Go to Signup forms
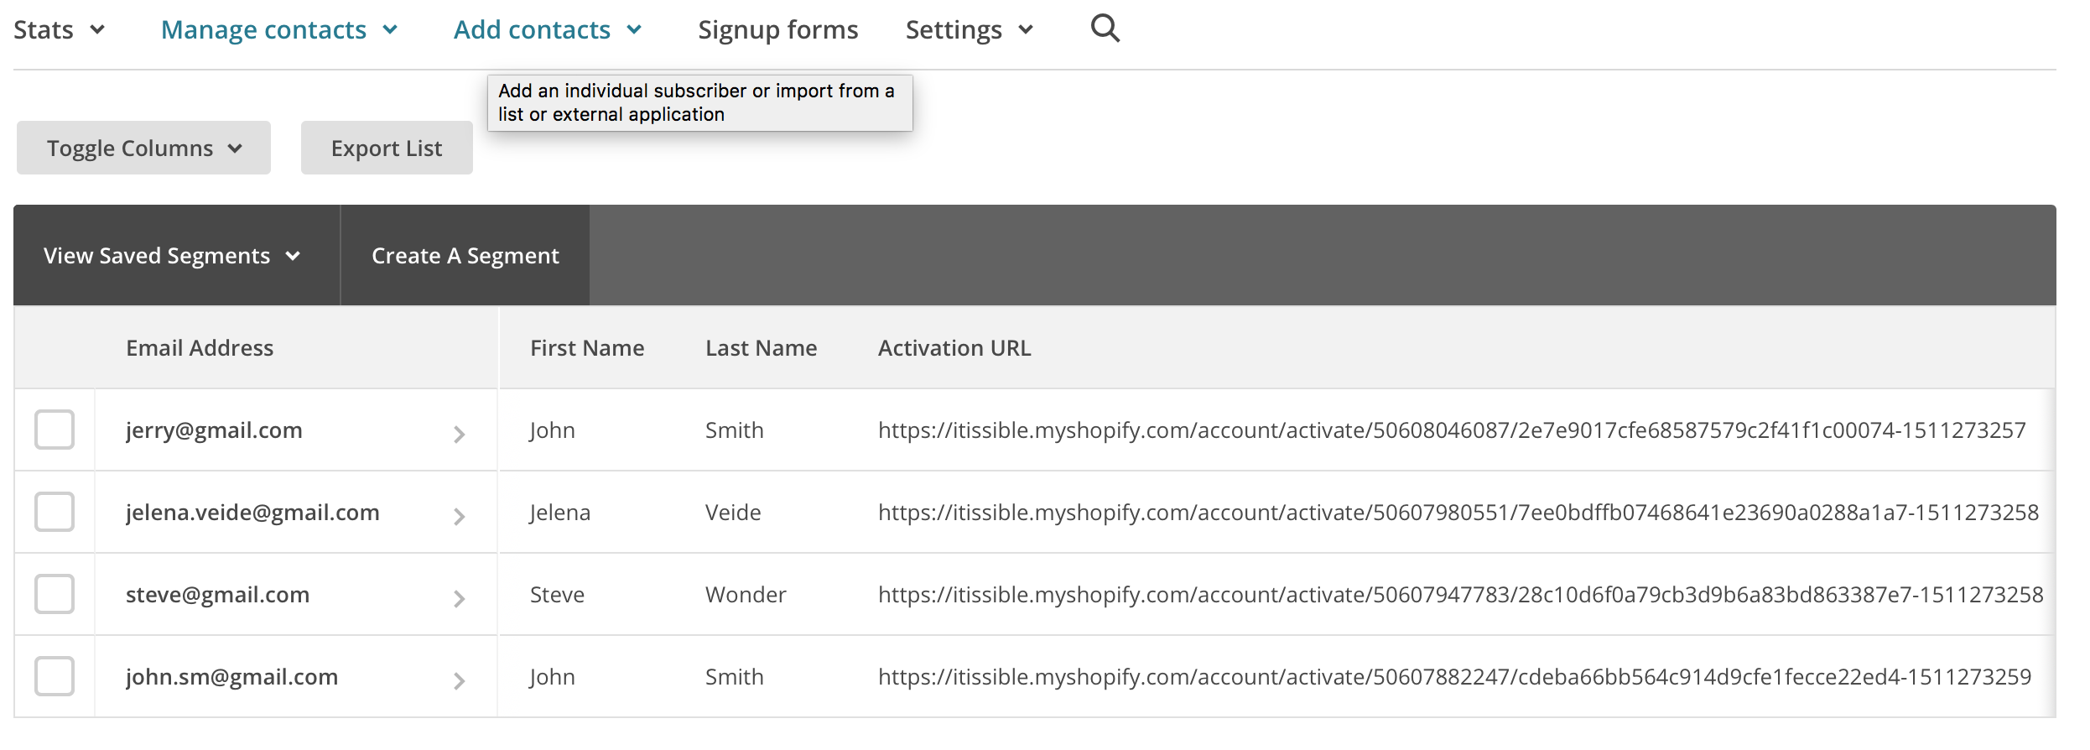This screenshot has height=750, width=2090. click(x=777, y=30)
